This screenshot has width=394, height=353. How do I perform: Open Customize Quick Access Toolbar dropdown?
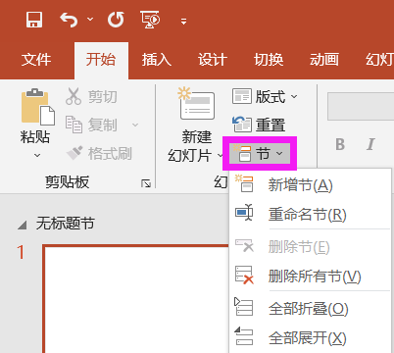[x=183, y=22]
